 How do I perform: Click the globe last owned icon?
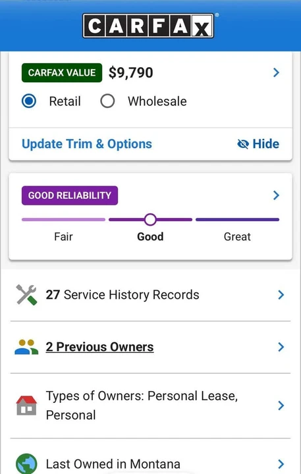coord(26,463)
